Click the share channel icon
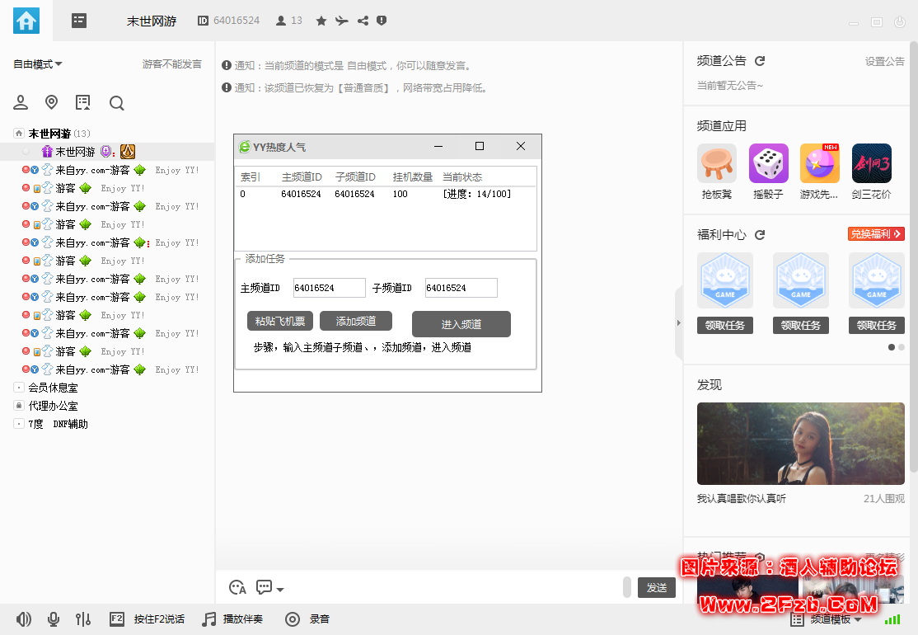918x635 pixels. (363, 21)
